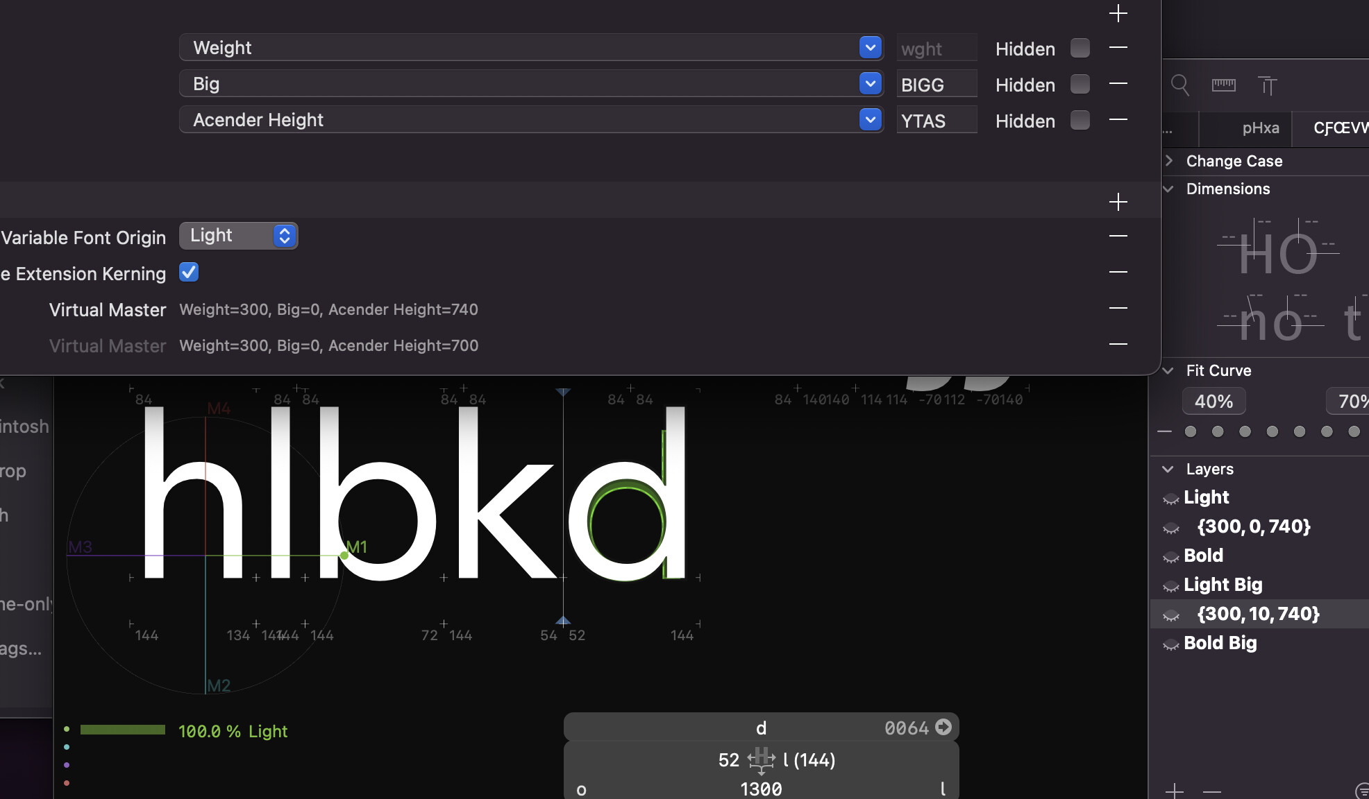
Task: Toggle the Hidden checkbox for the Big axis
Action: pyautogui.click(x=1080, y=84)
